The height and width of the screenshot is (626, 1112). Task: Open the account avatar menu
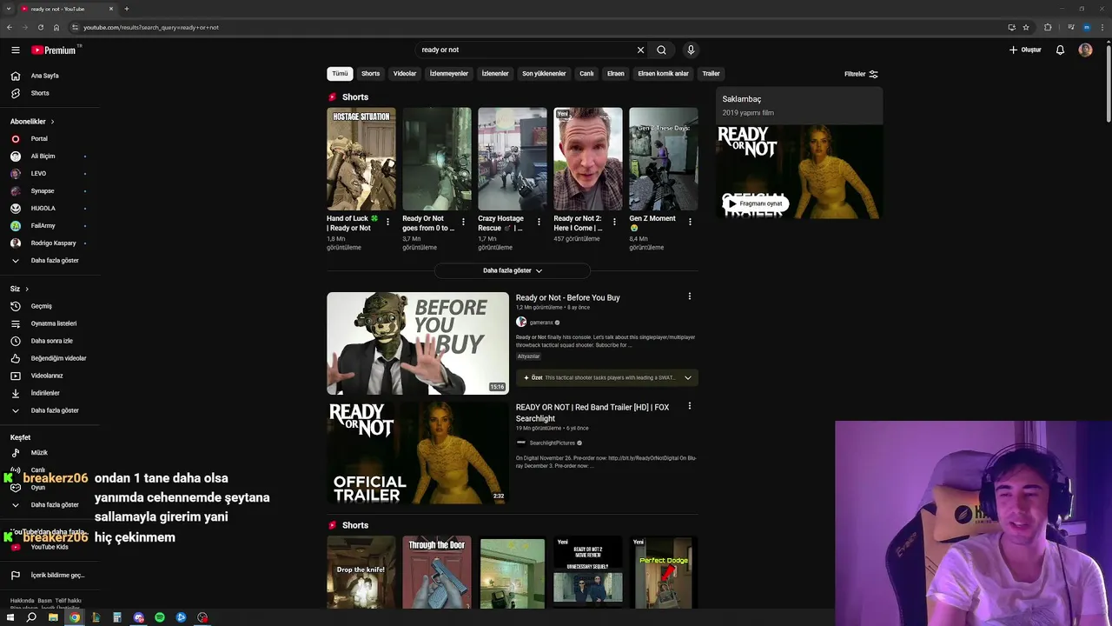pyautogui.click(x=1085, y=50)
